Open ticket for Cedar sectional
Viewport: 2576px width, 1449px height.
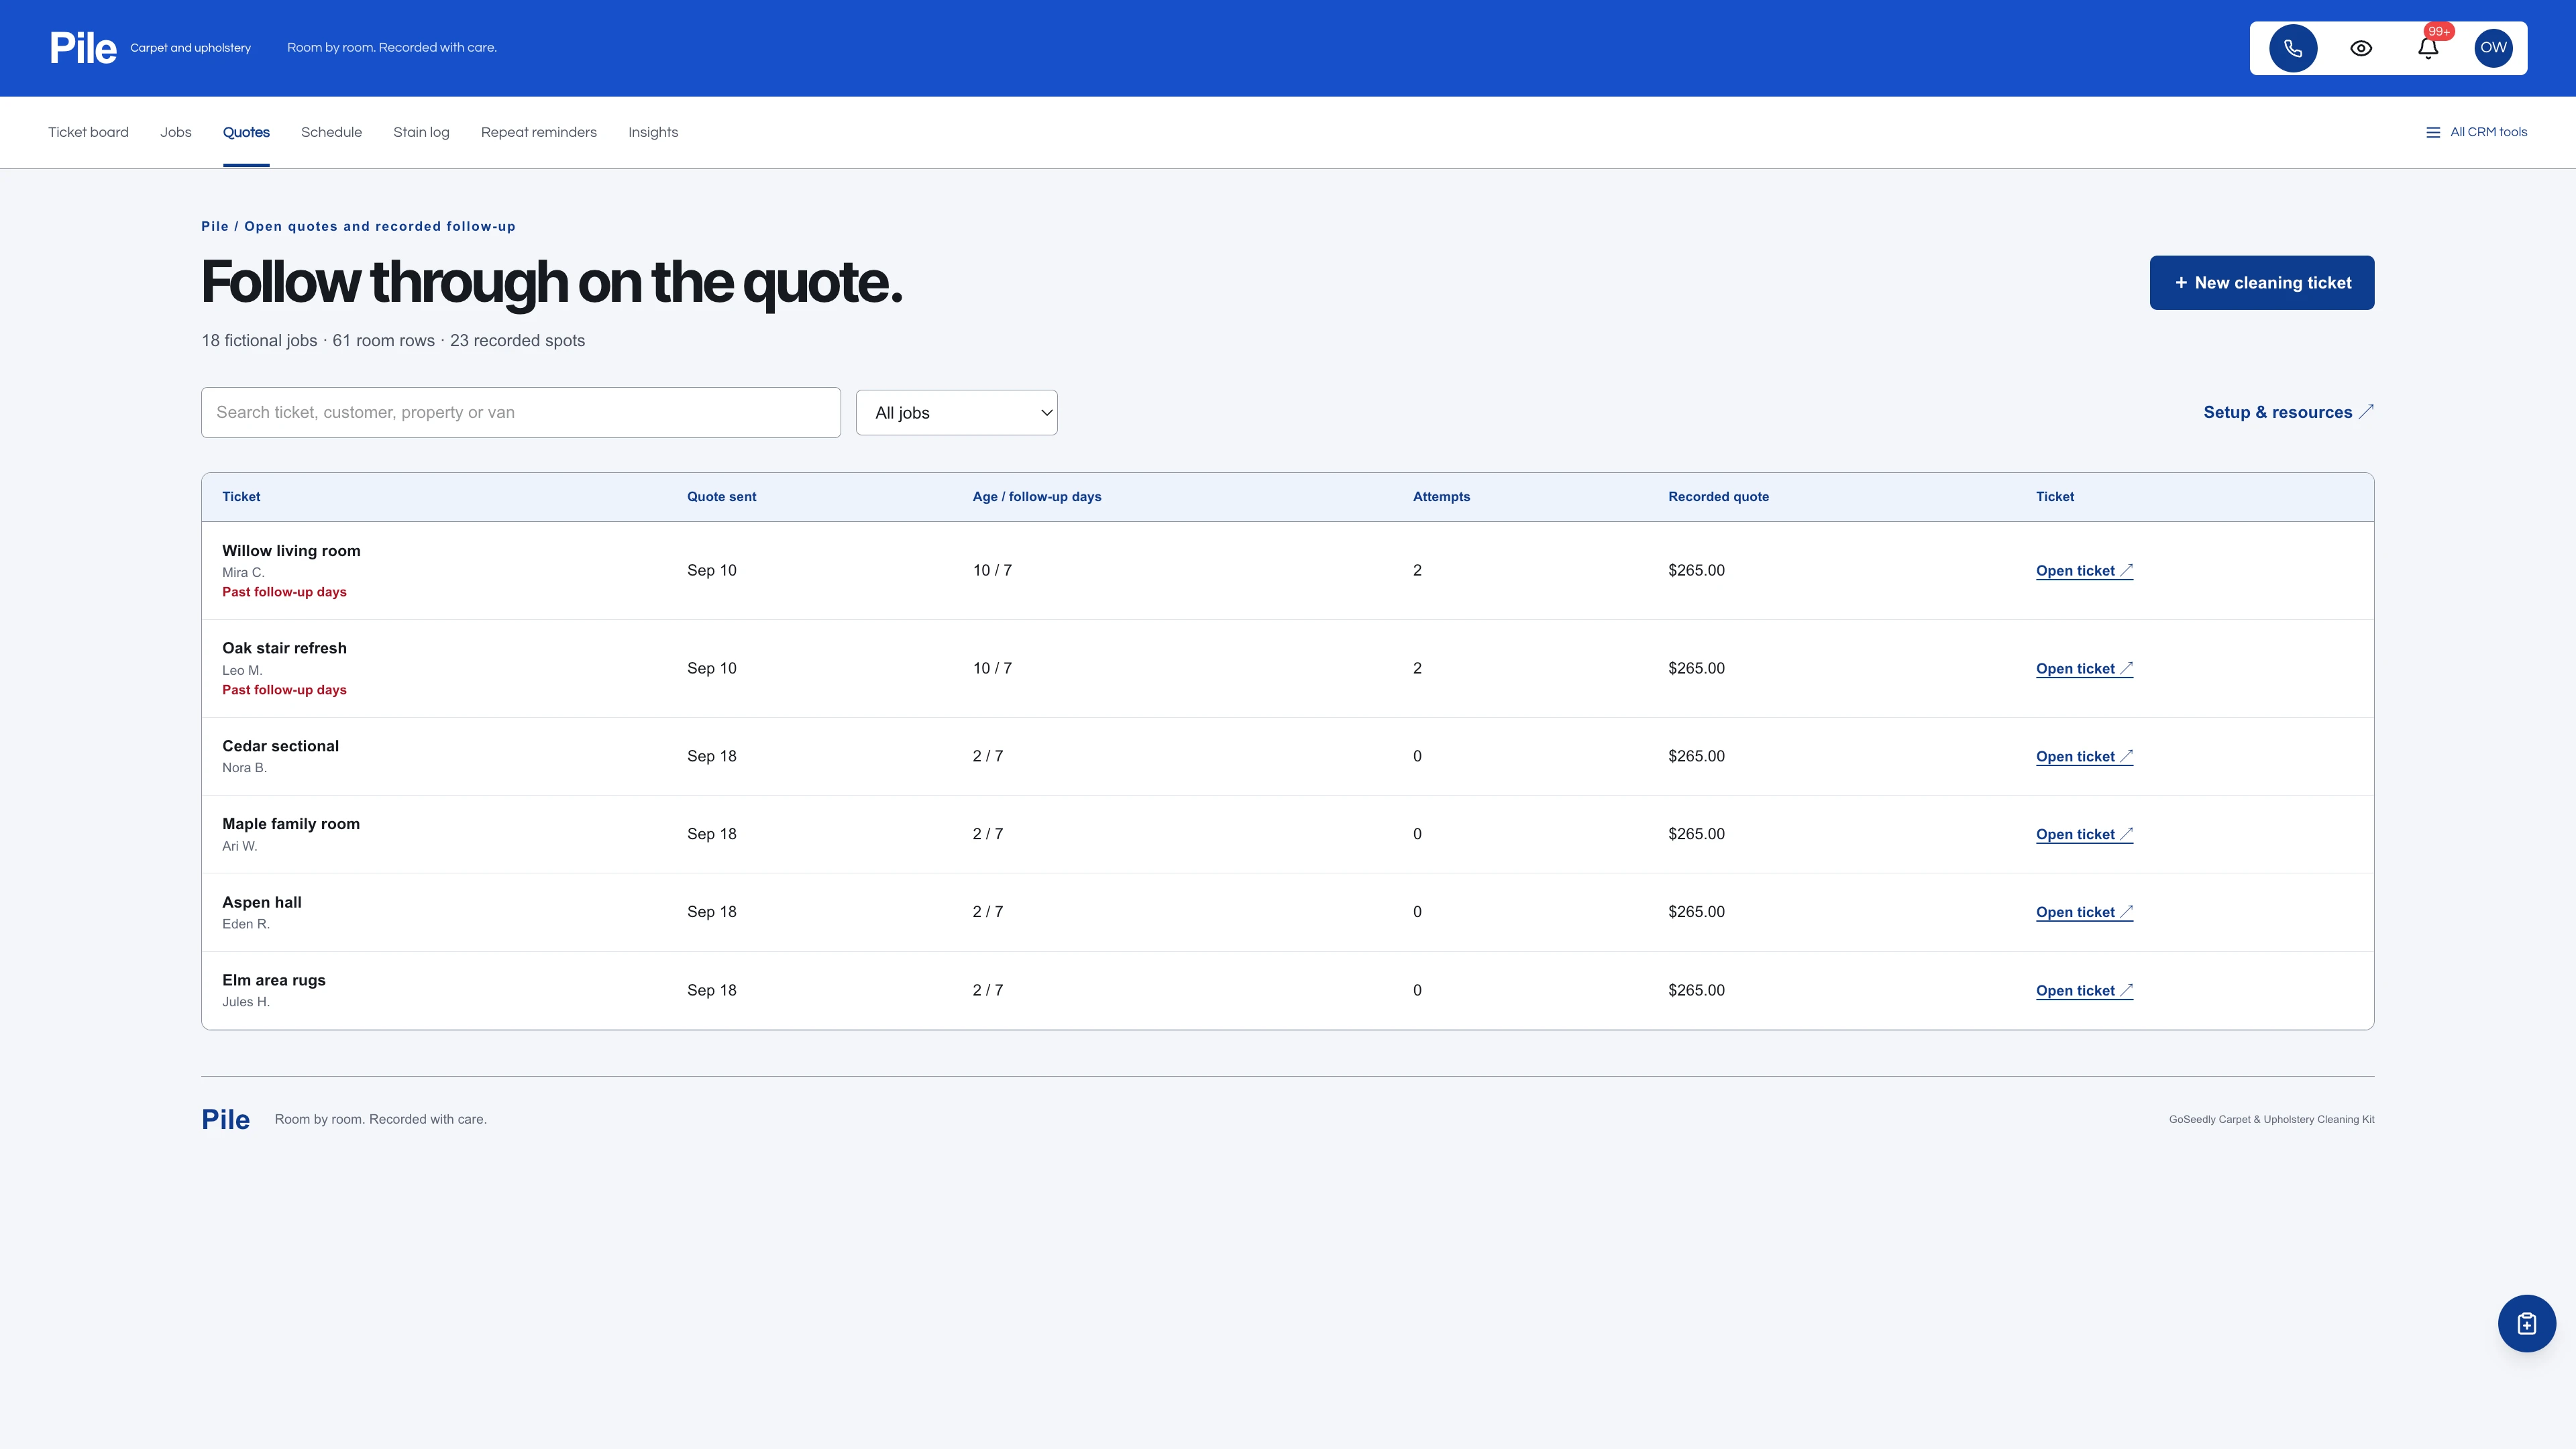[x=2084, y=757]
